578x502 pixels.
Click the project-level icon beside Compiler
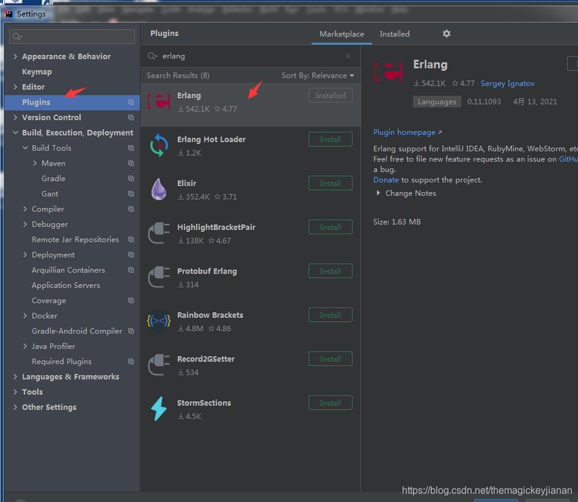pyautogui.click(x=131, y=209)
